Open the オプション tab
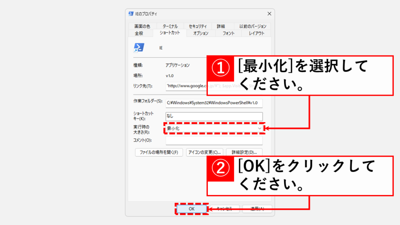400x225 pixels. pos(201,34)
